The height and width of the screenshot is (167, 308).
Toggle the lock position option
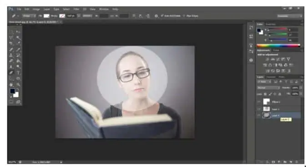click(x=275, y=94)
